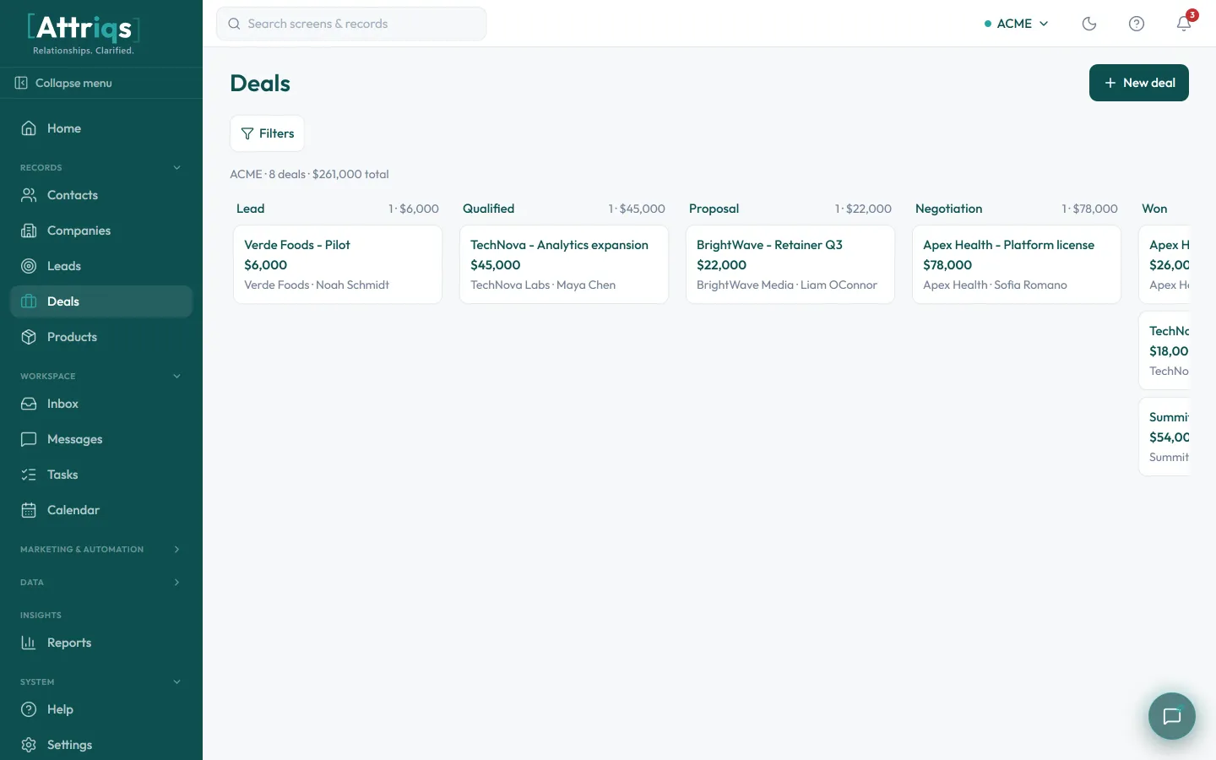Viewport: 1216px width, 760px height.
Task: Click the Settings gear icon
Action: coord(29,745)
